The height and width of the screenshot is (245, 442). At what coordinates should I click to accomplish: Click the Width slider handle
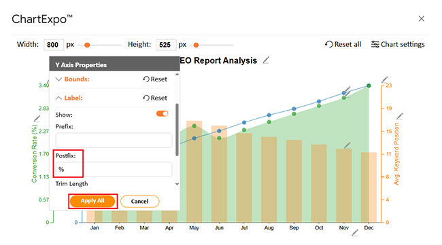point(87,45)
